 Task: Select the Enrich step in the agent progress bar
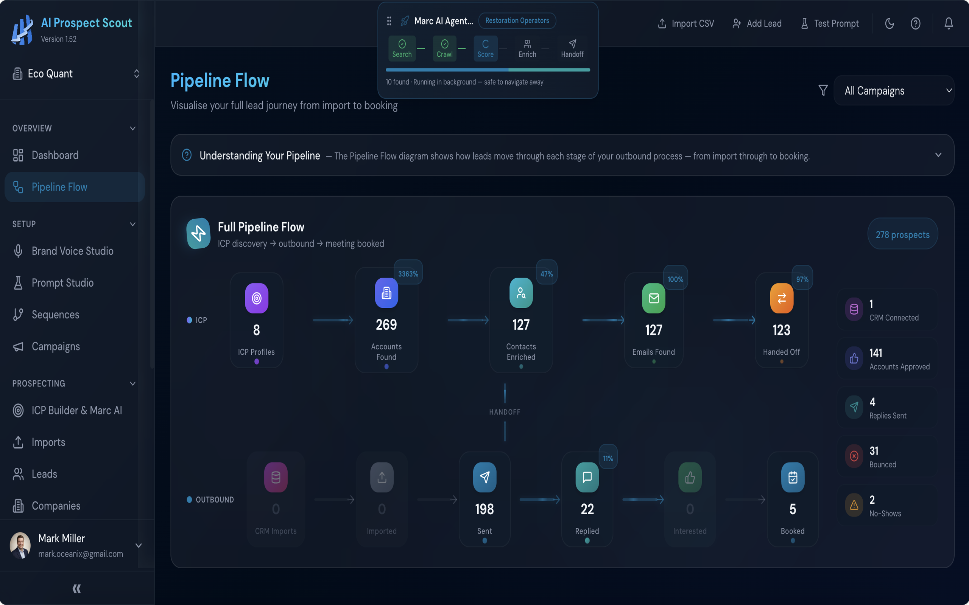[527, 48]
